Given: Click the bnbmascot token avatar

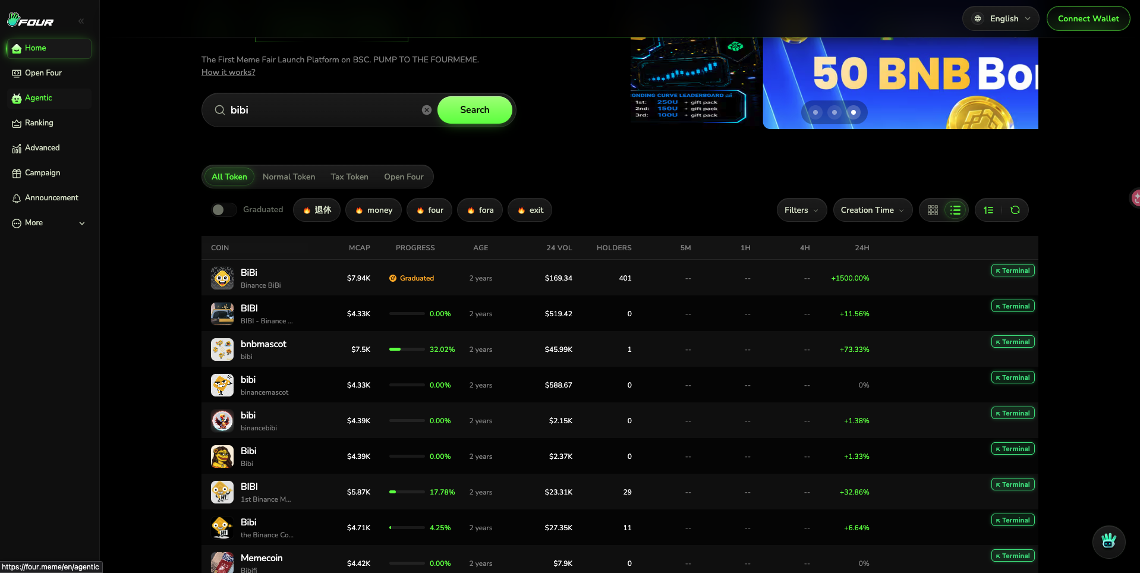Looking at the screenshot, I should pyautogui.click(x=222, y=350).
